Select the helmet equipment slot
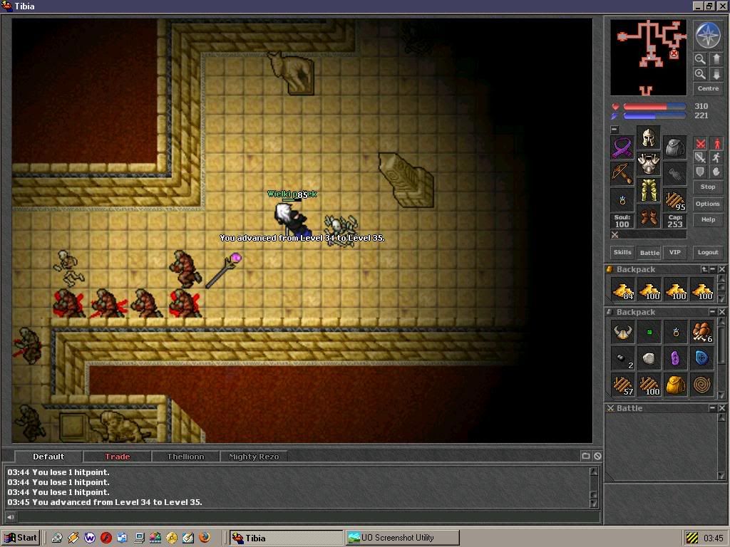Image resolution: width=730 pixels, height=547 pixels. [649, 137]
